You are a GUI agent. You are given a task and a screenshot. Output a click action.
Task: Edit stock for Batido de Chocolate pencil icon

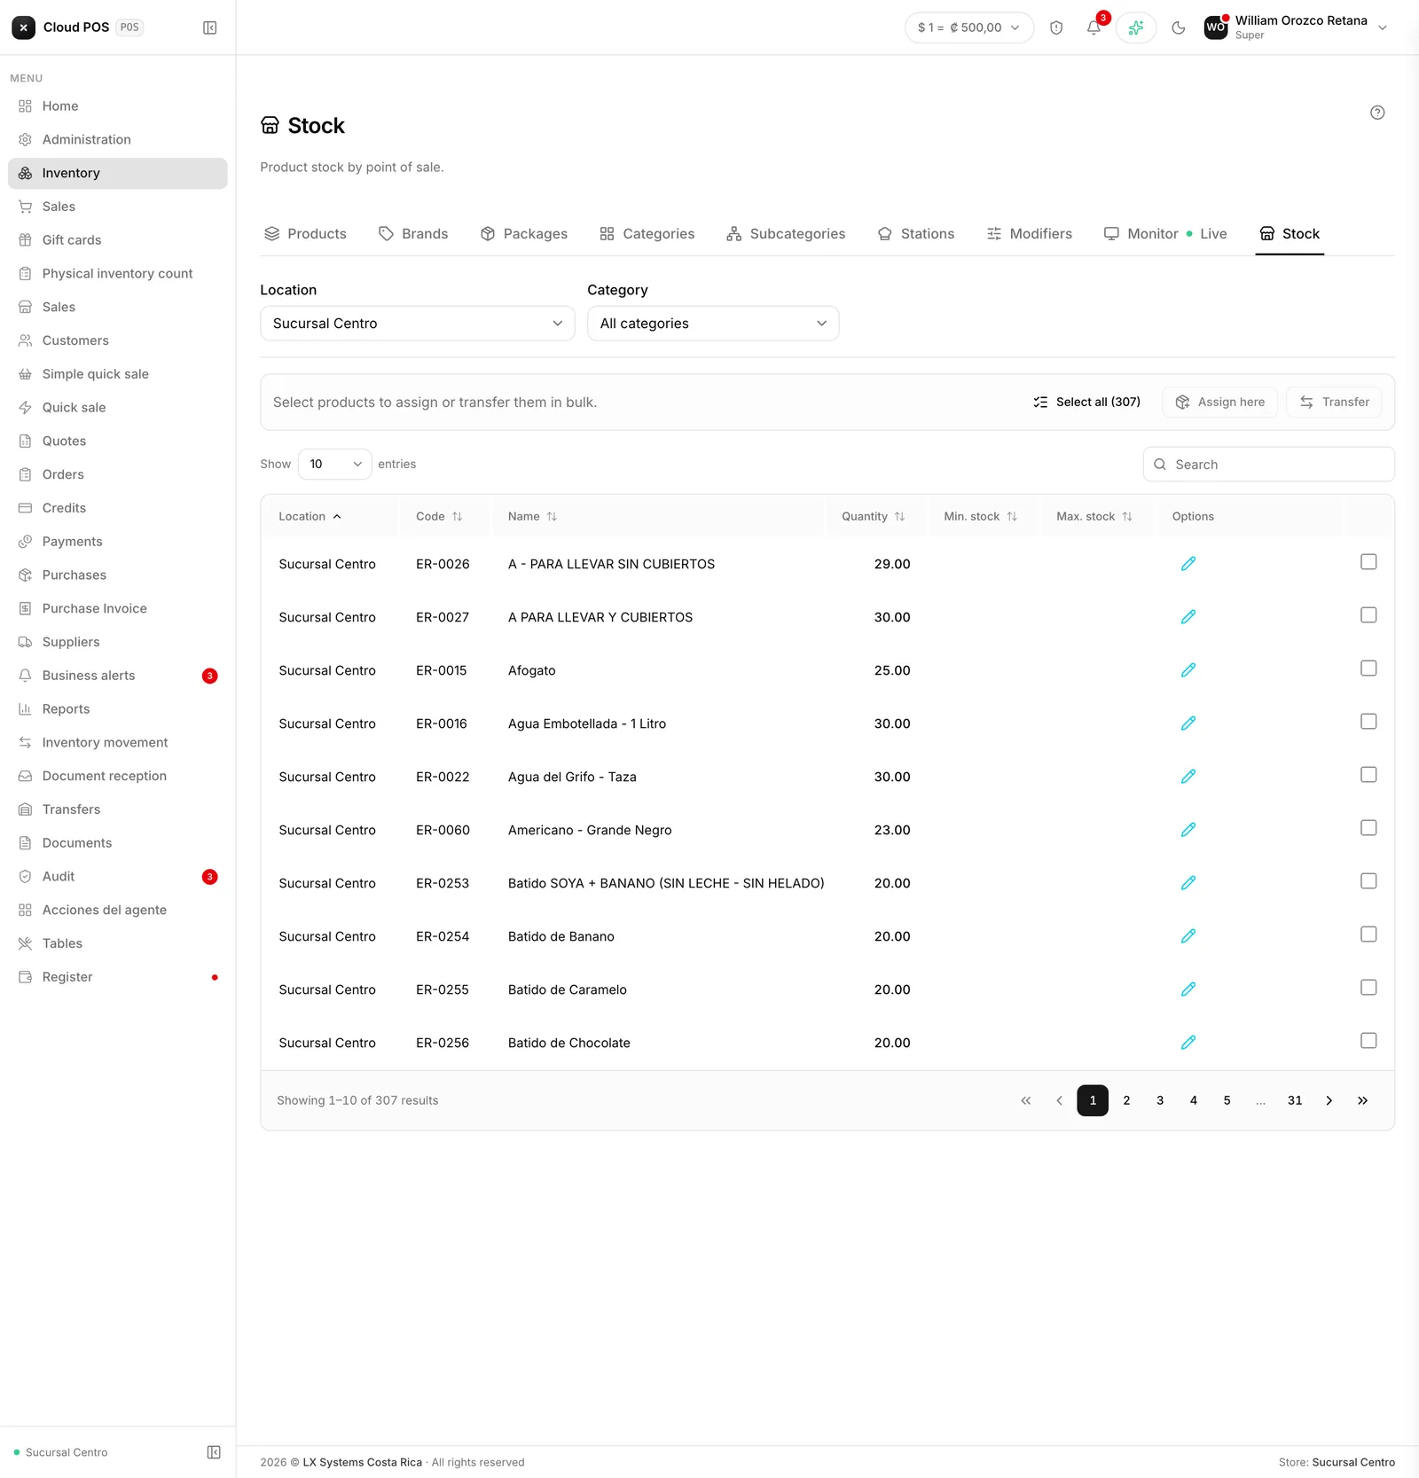pyautogui.click(x=1188, y=1043)
